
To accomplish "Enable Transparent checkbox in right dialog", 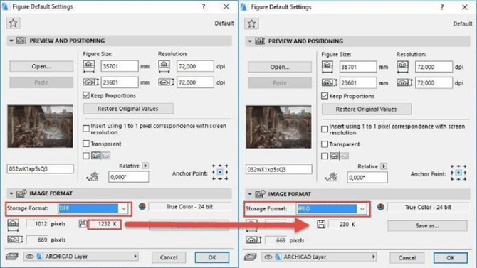I will [325, 144].
